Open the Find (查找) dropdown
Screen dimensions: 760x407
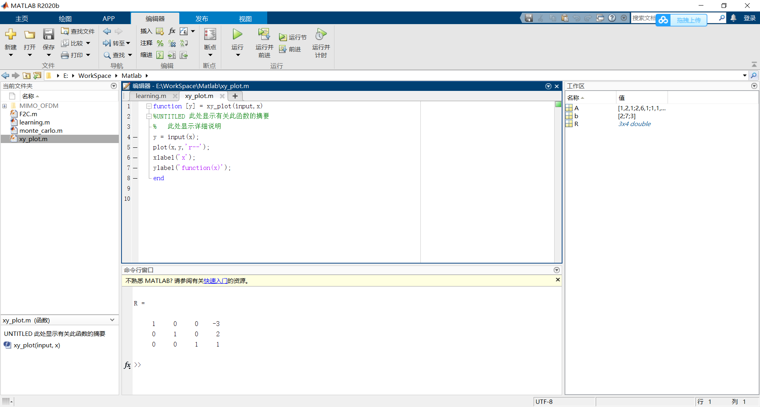(118, 55)
